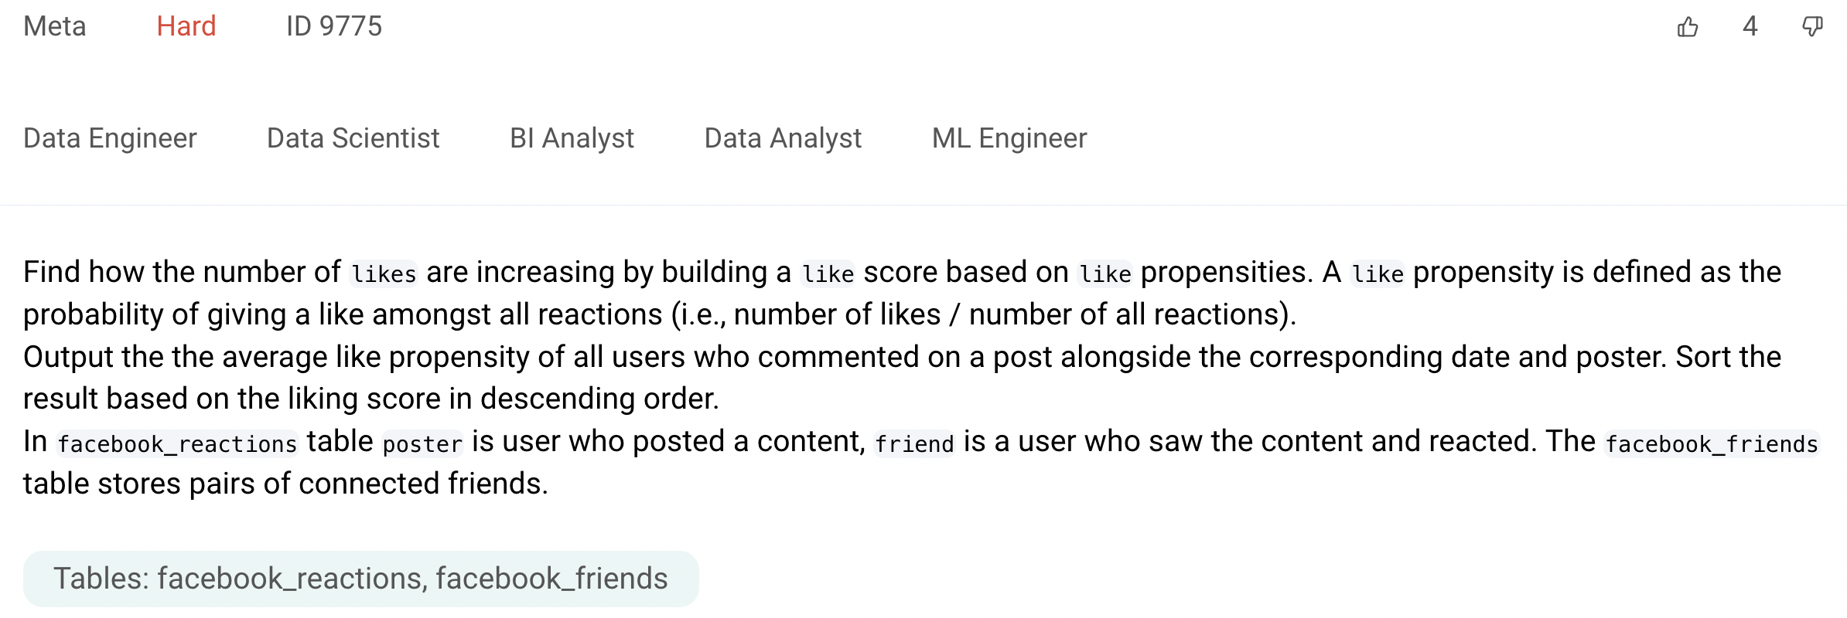This screenshot has height=618, width=1847.
Task: Pick the ML Engineer tag
Action: 1009,138
